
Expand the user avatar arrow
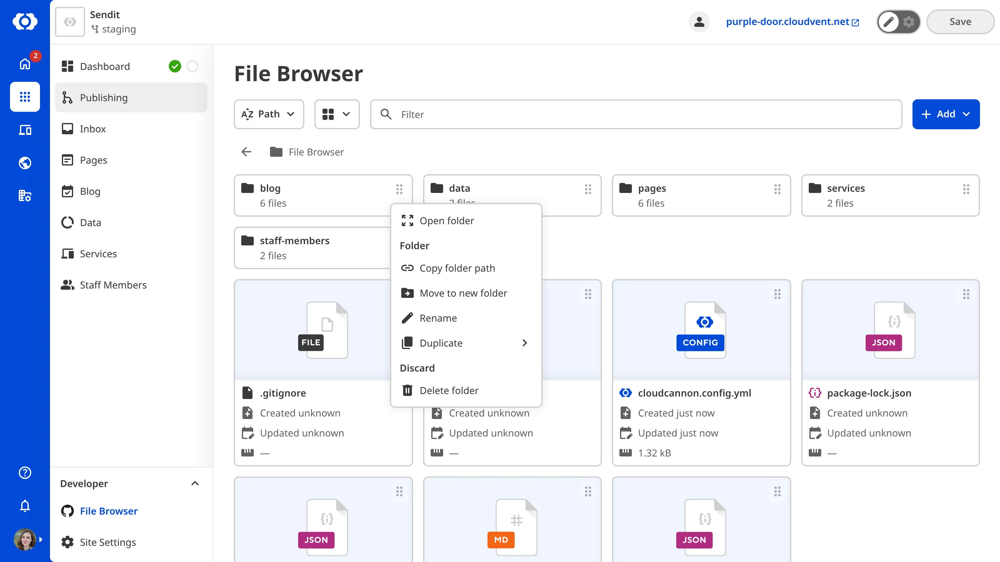[41, 540]
